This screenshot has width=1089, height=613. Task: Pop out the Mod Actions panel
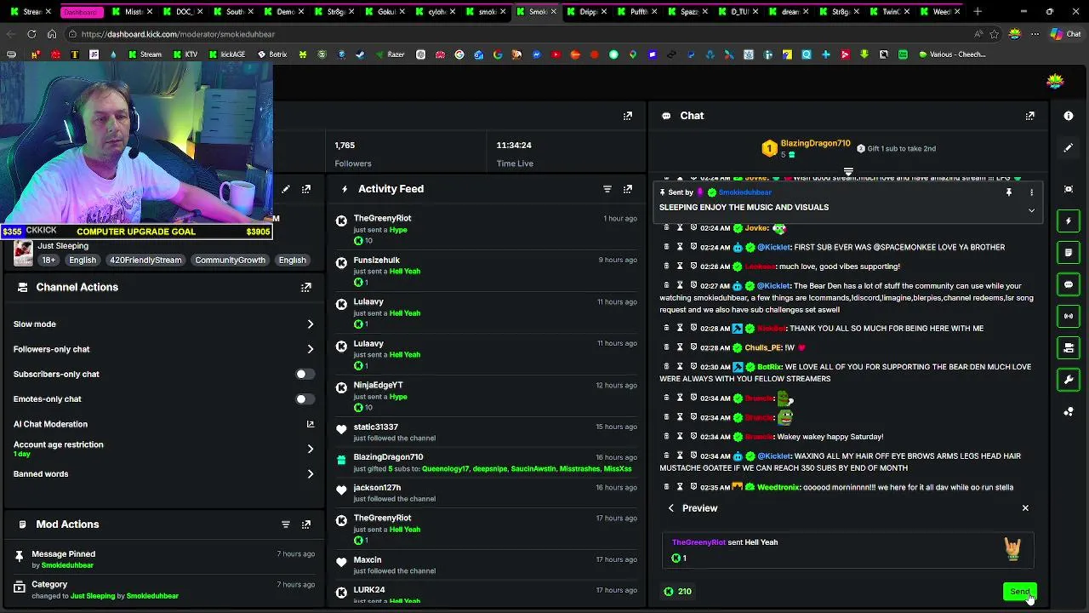coord(306,524)
